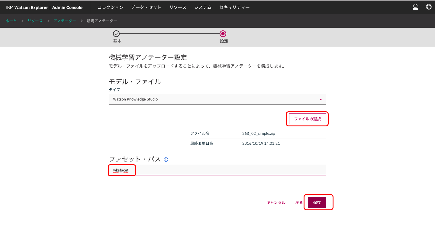Go to アノテーター breadcrumb link
Image resolution: width=435 pixels, height=238 pixels.
click(65, 21)
